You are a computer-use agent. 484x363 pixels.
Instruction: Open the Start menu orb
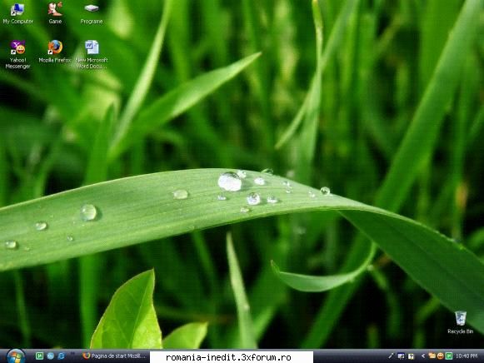[16, 356]
